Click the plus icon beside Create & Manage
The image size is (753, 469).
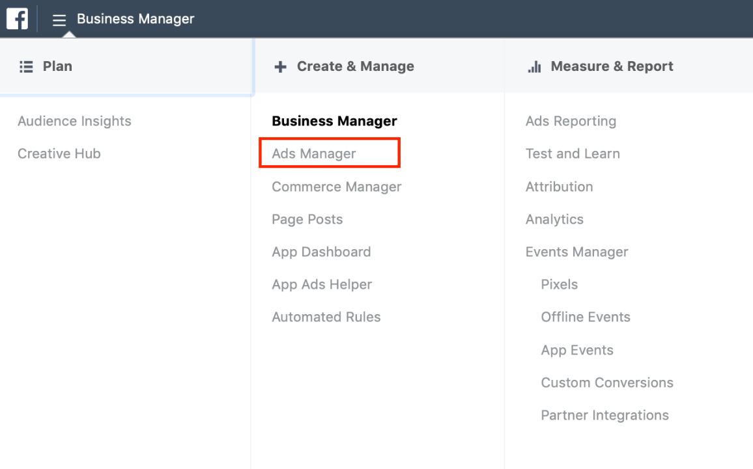(x=280, y=66)
